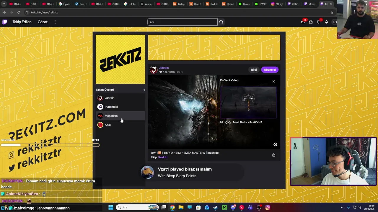Click the Chrome address bar URL
Screen dimensions: 378x212
44,12
